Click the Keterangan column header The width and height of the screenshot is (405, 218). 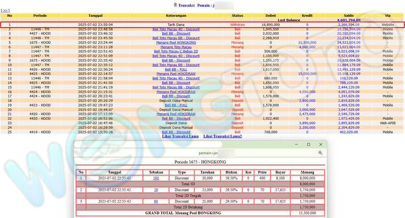coord(176,15)
